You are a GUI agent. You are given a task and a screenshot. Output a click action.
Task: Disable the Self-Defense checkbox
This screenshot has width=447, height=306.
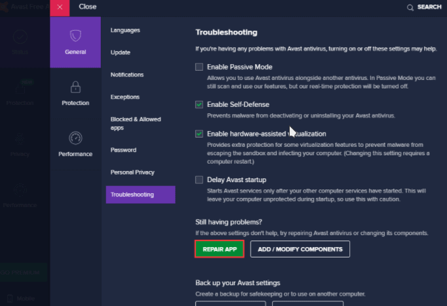(x=199, y=105)
